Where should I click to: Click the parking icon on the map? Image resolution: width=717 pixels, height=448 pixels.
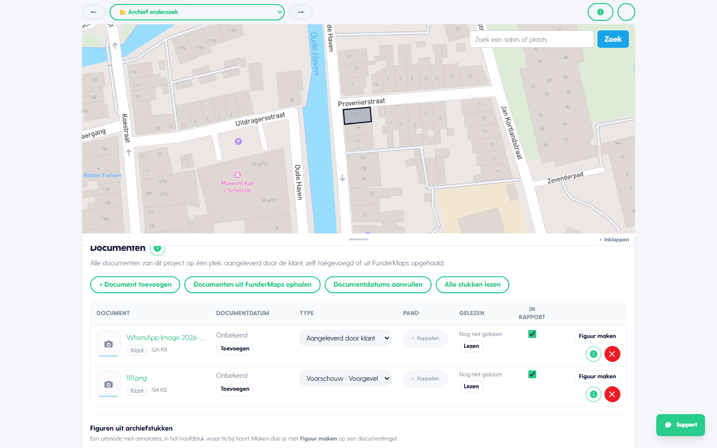point(239,141)
